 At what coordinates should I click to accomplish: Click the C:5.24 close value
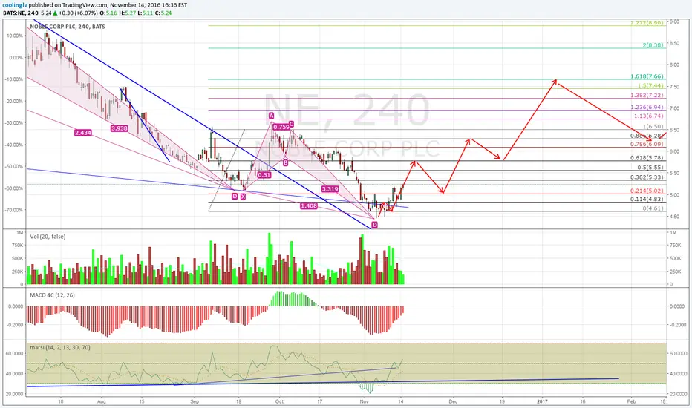(163, 13)
